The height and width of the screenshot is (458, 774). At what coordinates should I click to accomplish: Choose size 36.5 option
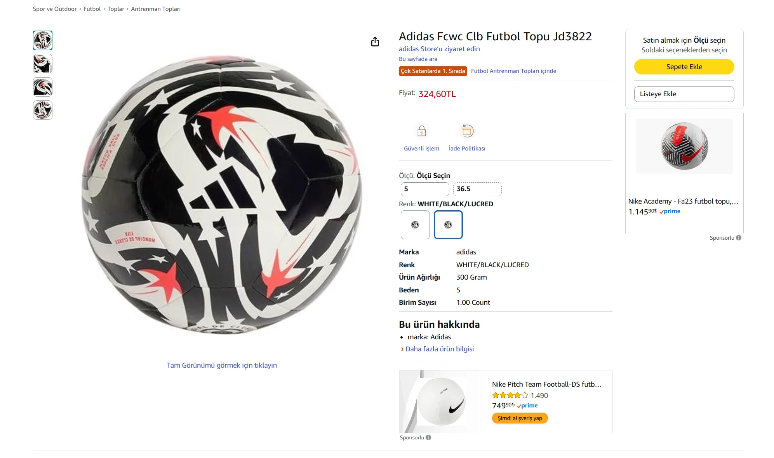click(x=477, y=189)
